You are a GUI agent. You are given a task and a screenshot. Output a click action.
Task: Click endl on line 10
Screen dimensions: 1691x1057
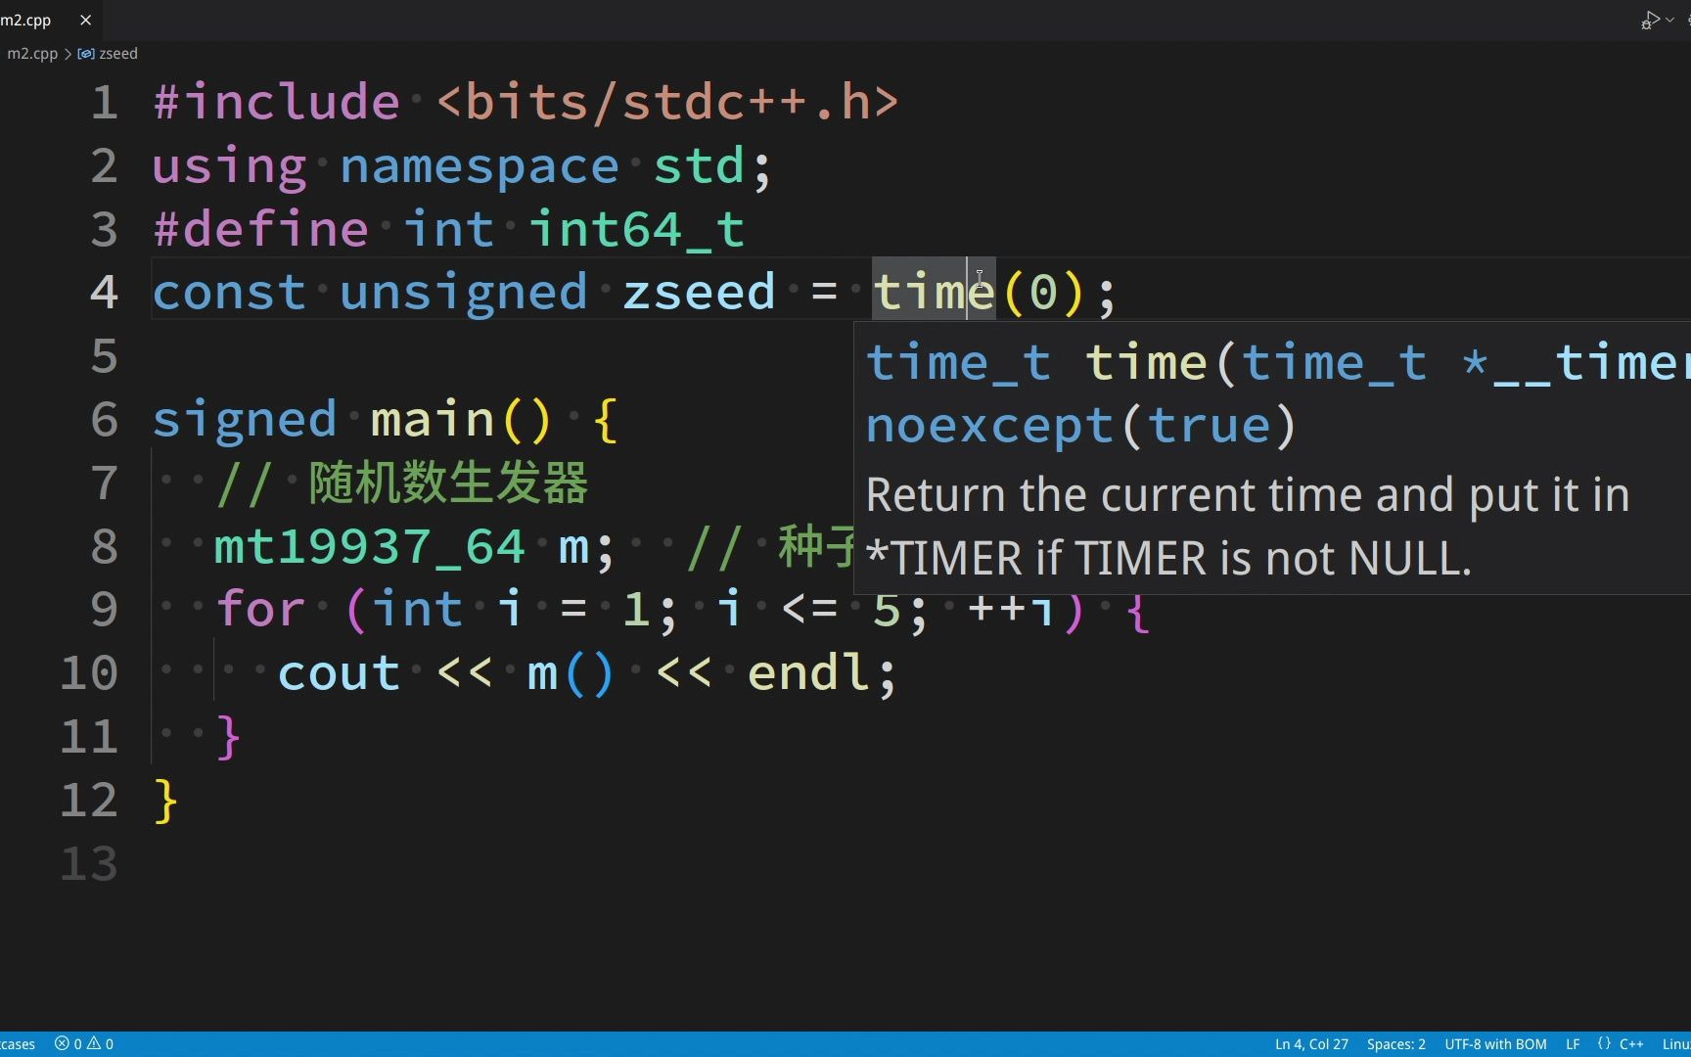tap(808, 673)
